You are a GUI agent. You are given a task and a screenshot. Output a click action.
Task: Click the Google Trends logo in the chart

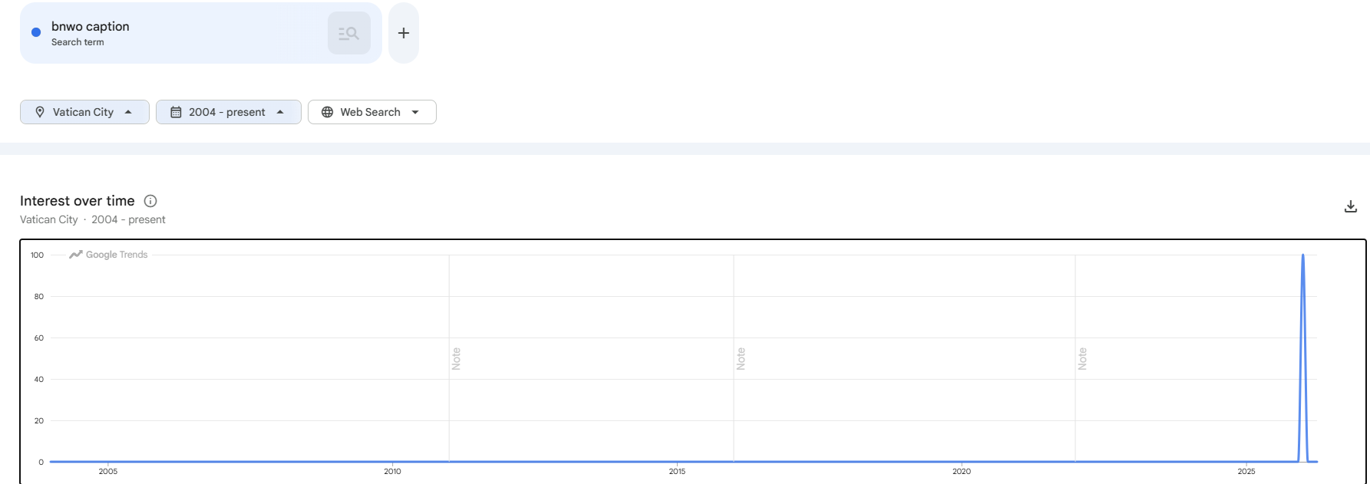tap(108, 255)
